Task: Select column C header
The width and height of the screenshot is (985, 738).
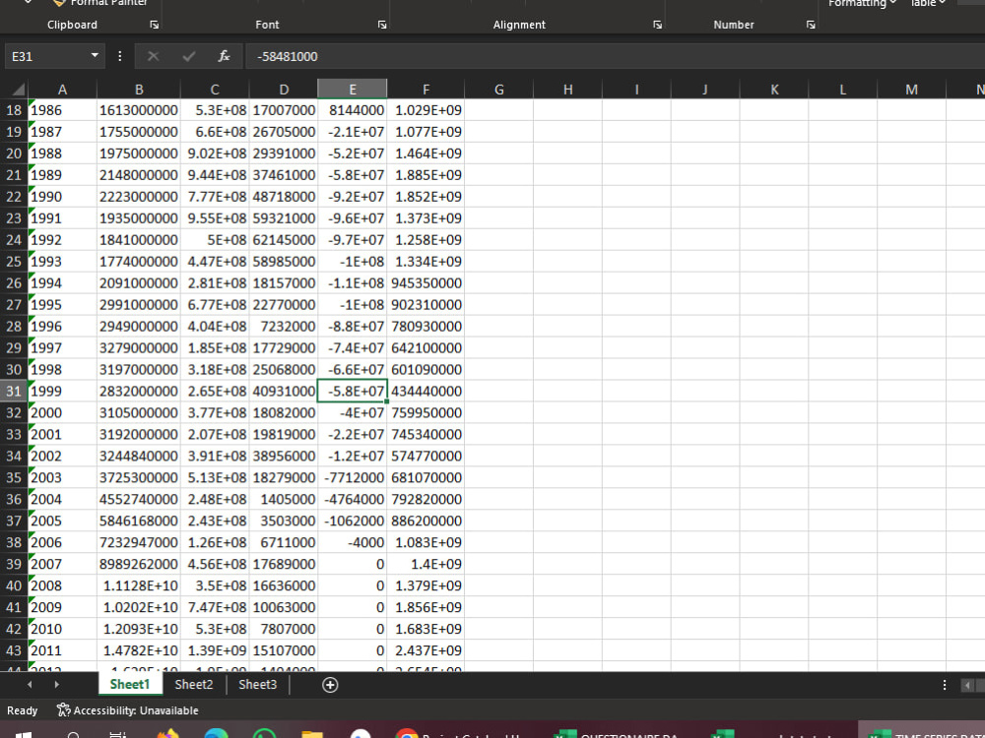Action: (215, 90)
